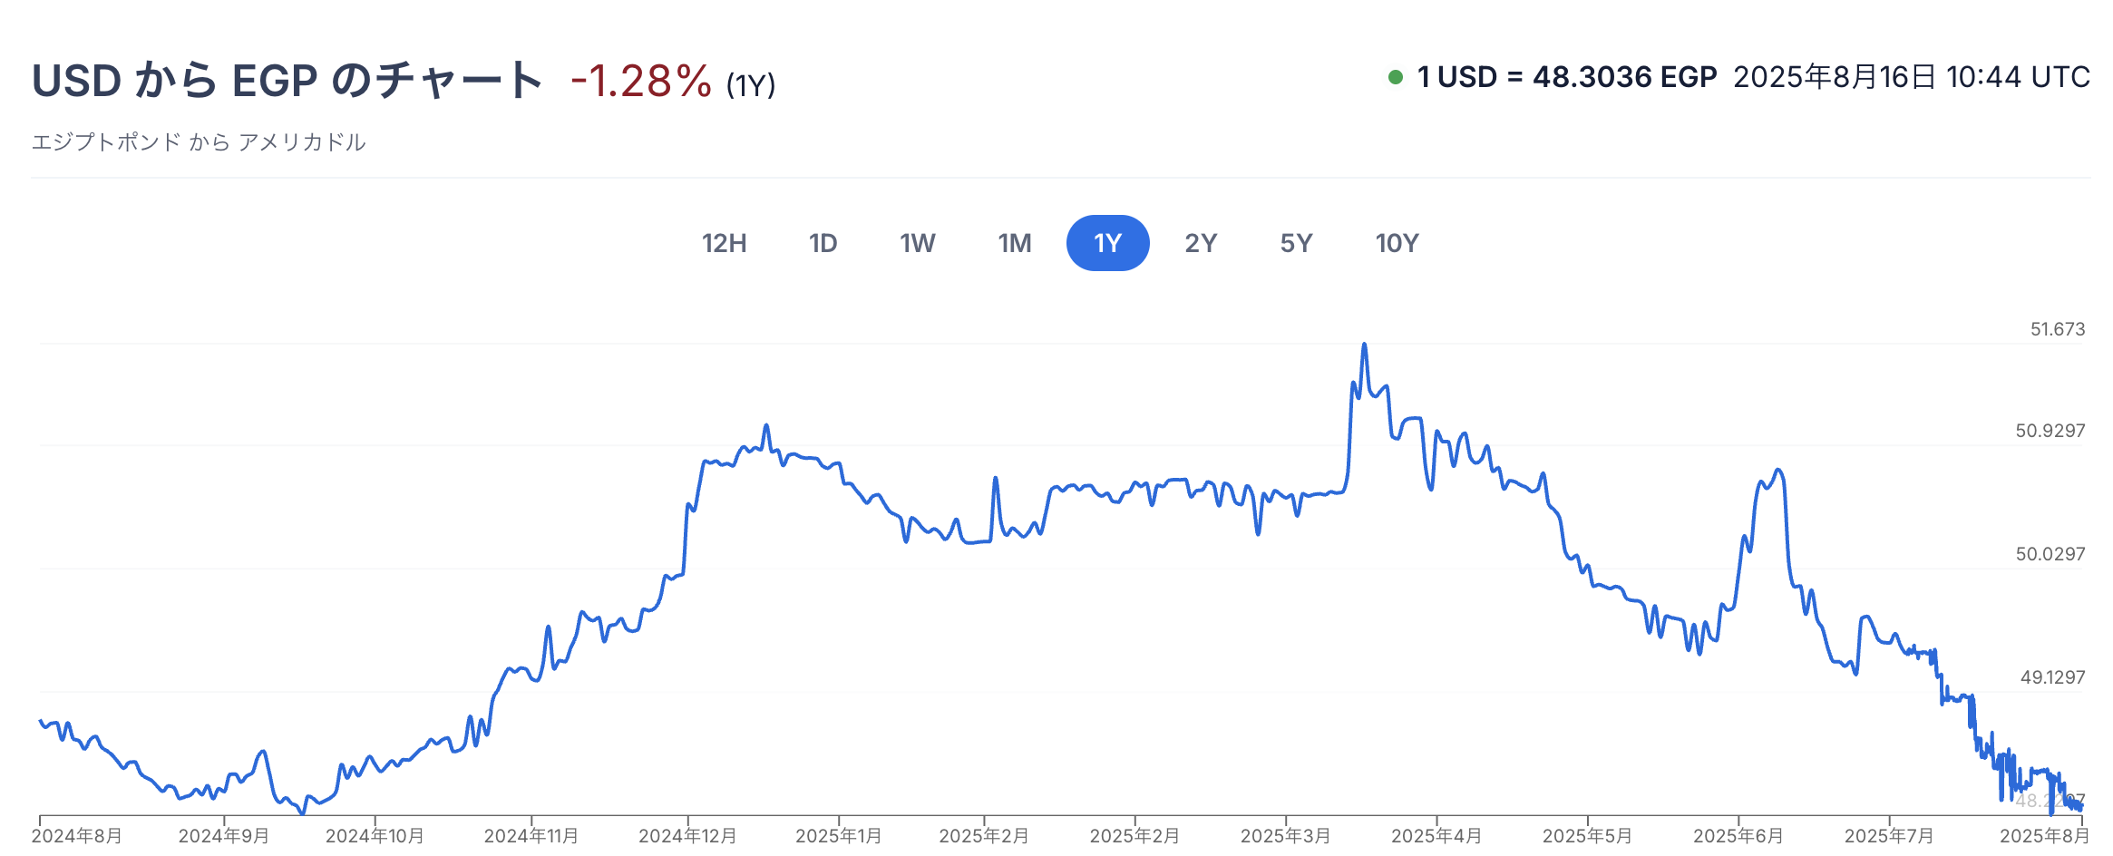The image size is (2113, 856).
Task: Click the 2025年4月 x-axis marker
Action: coord(1436,835)
